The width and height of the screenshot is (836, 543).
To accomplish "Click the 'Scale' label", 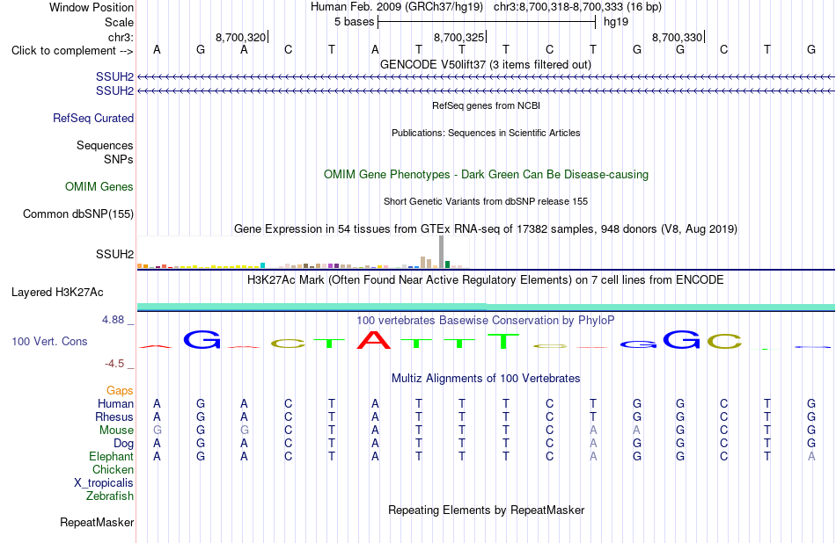I will coord(120,22).
